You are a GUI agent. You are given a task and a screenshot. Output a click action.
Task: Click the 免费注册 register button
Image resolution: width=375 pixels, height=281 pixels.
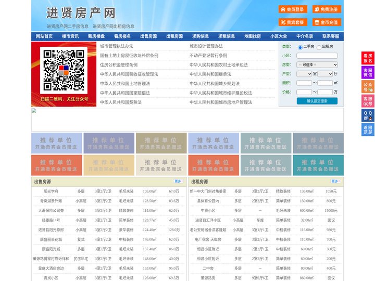click(x=327, y=9)
